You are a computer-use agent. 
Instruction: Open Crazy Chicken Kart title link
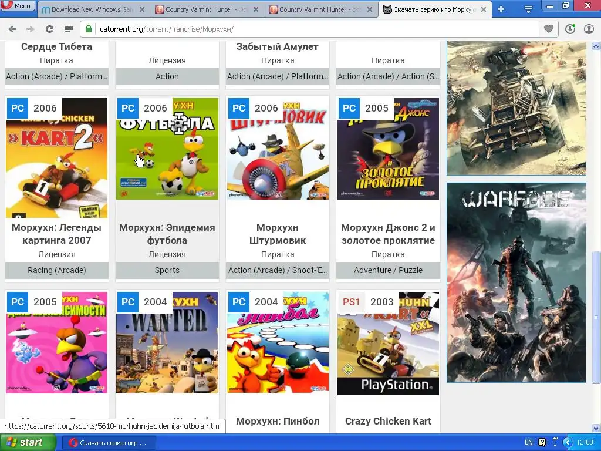coord(388,421)
